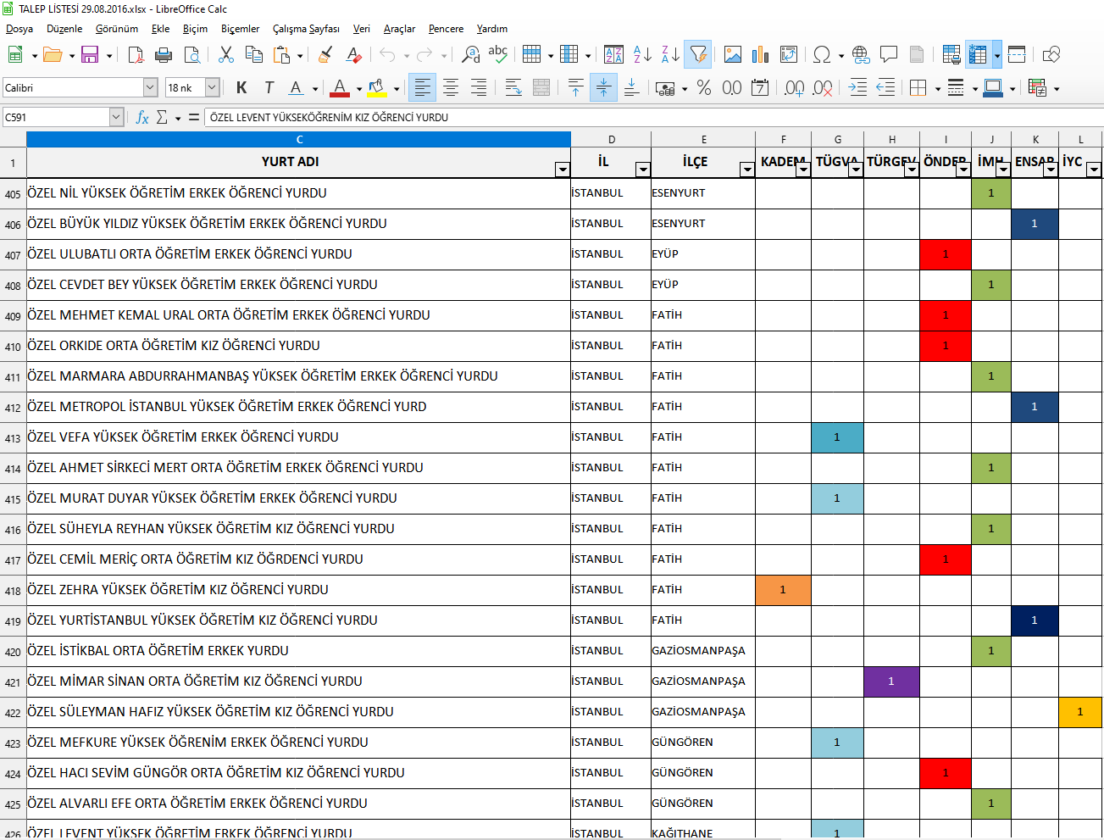Click Split Window icon
This screenshot has height=840, width=1104.
1017,55
